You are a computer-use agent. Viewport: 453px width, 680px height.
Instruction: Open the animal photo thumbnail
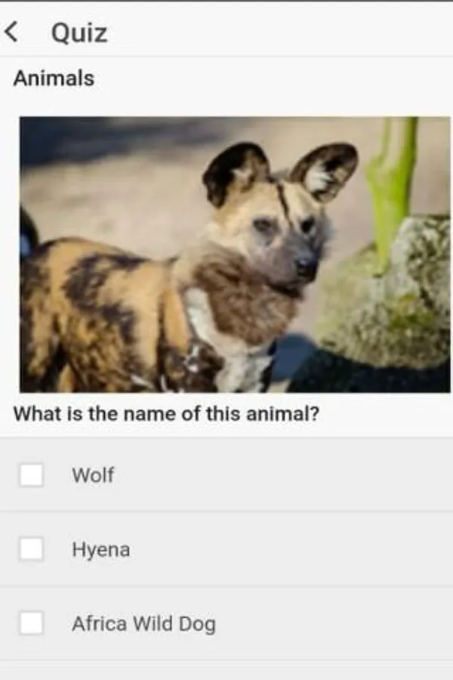[x=235, y=255]
